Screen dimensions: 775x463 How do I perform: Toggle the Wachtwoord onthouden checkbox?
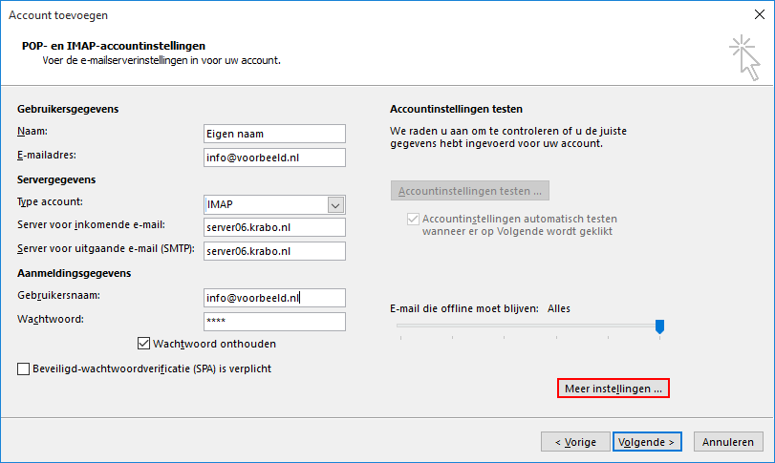tap(145, 344)
